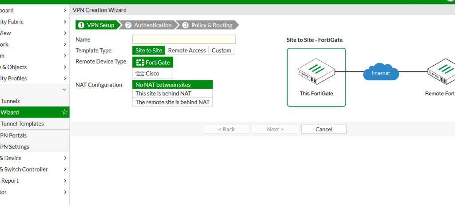Image resolution: width=455 pixels, height=205 pixels.
Task: Click Site to Site - FortiGate heading
Action: point(315,40)
